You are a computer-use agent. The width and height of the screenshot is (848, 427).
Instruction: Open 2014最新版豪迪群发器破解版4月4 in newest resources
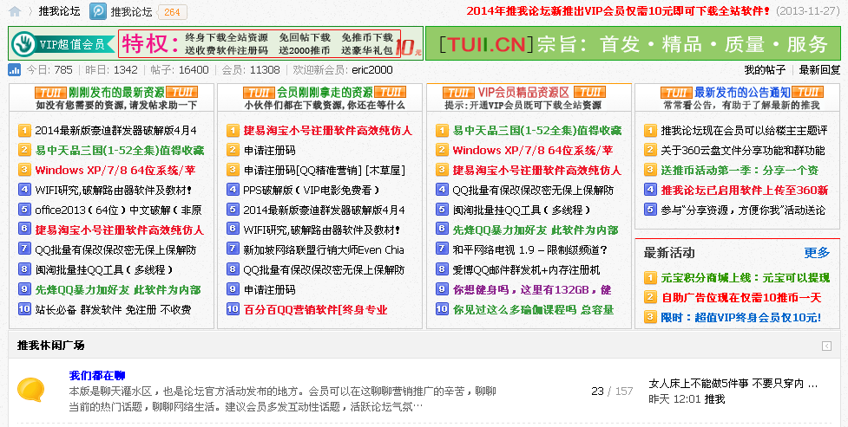coord(115,130)
